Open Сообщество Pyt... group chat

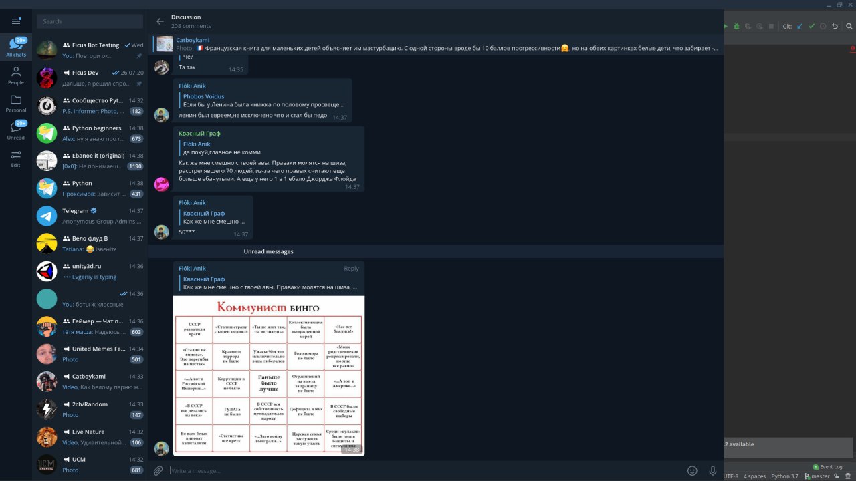click(x=90, y=106)
